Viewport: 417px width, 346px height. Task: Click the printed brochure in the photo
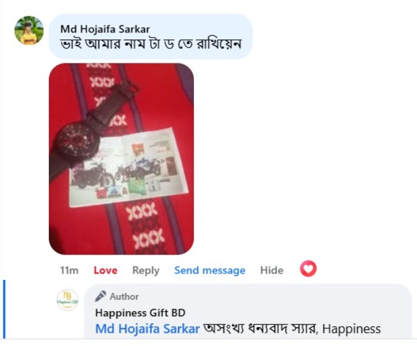click(128, 168)
